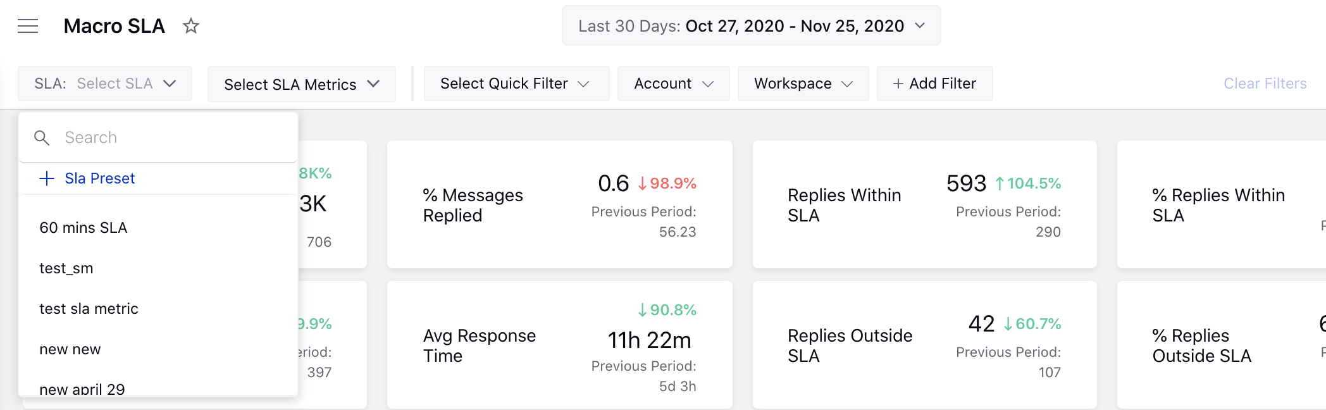Create a new Sla Preset

[87, 178]
